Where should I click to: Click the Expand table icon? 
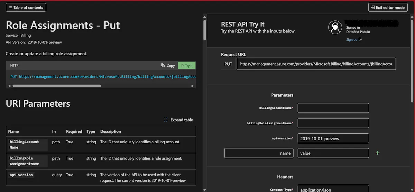pos(165,120)
